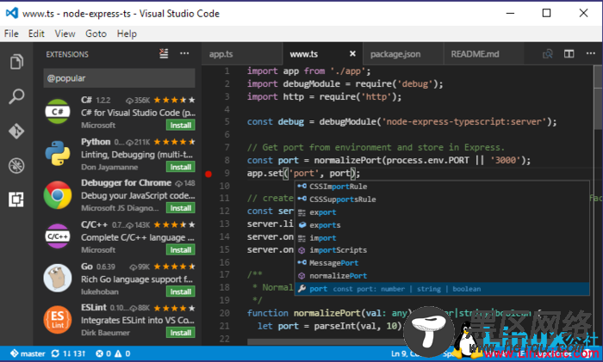Install Debugger for Chrome extension

point(181,208)
